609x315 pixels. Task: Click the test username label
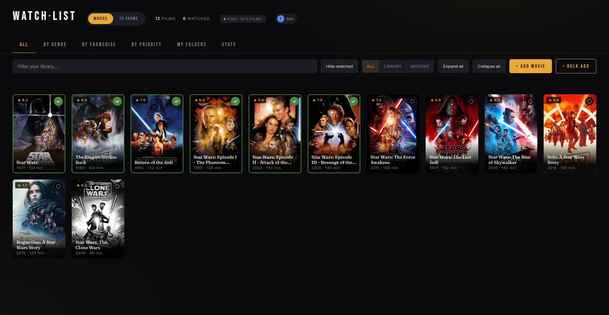coord(290,19)
